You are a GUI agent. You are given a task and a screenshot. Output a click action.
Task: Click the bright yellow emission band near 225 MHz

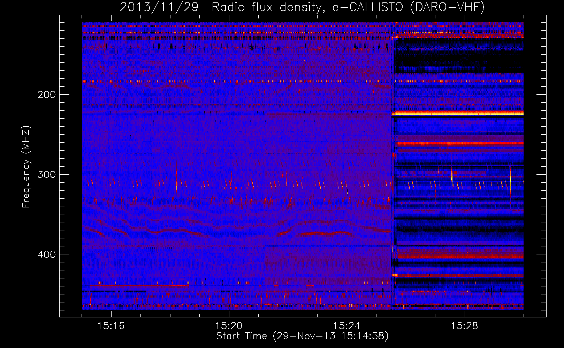point(458,113)
